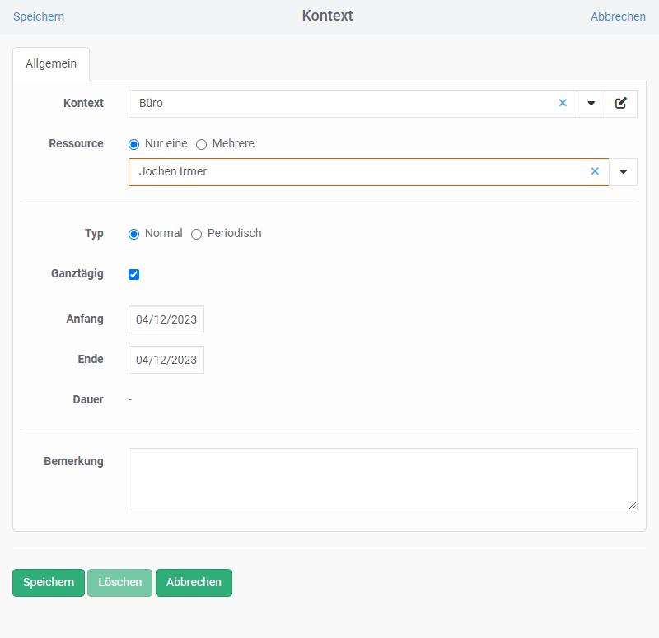Image resolution: width=659 pixels, height=638 pixels.
Task: Click the Abbrechen link at top right
Action: point(618,16)
